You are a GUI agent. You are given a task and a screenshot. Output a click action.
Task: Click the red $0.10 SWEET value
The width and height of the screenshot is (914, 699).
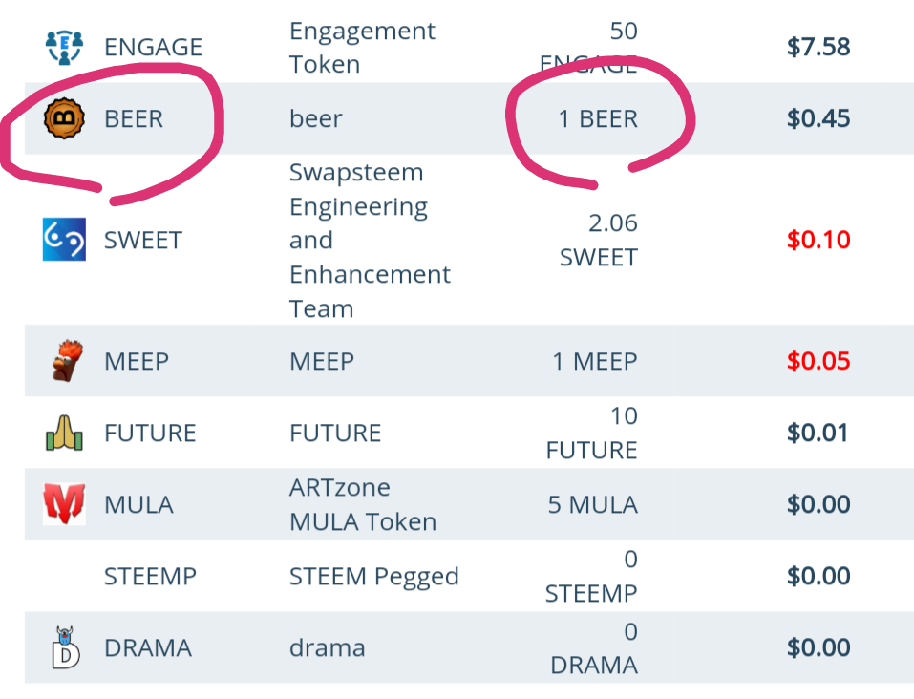tap(818, 240)
